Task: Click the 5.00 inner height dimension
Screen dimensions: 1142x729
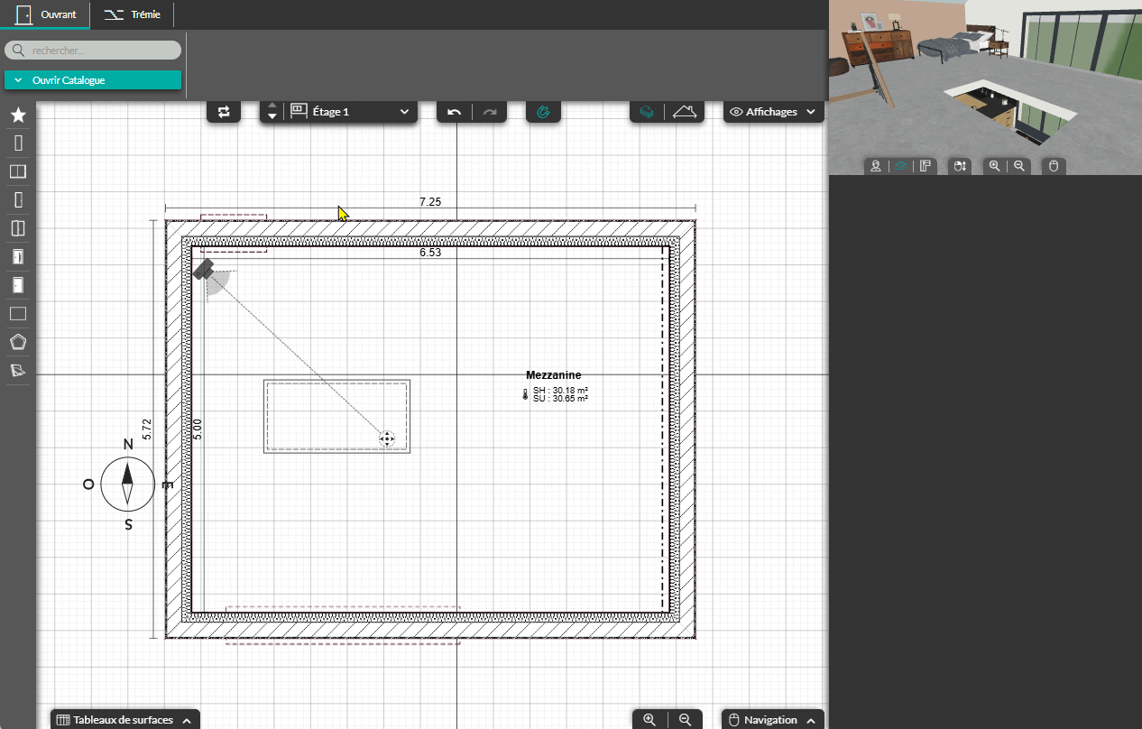Action: 198,429
